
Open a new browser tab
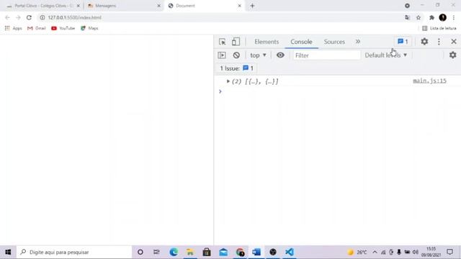[252, 6]
